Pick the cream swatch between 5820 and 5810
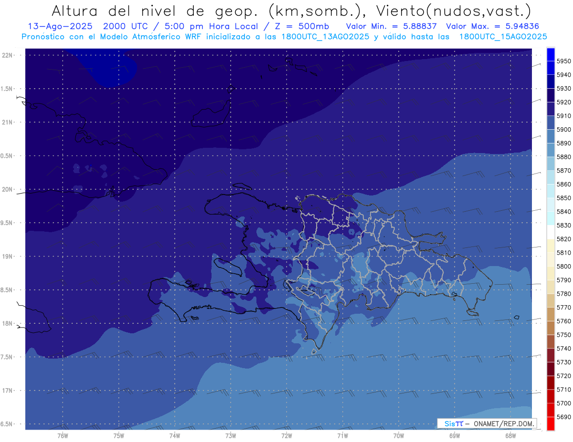The height and width of the screenshot is (442, 573). click(551, 246)
